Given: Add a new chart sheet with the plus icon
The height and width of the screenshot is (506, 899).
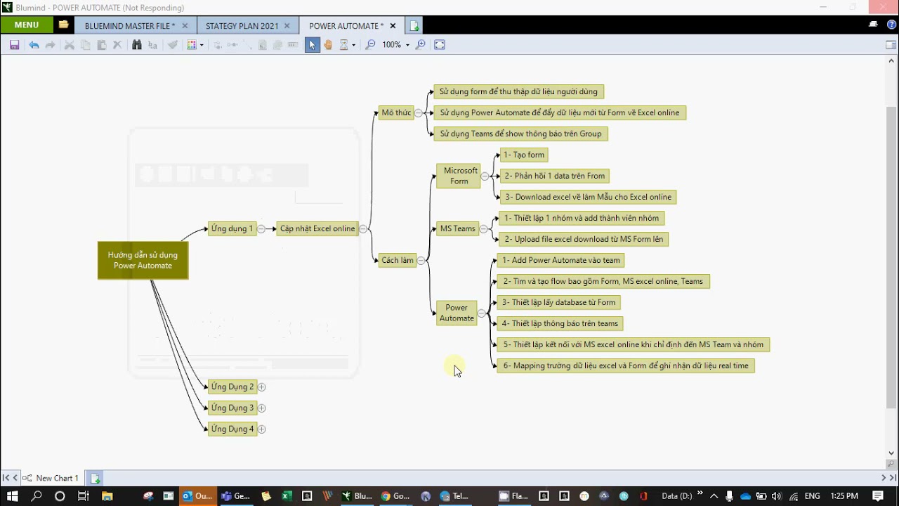Looking at the screenshot, I should click(95, 478).
